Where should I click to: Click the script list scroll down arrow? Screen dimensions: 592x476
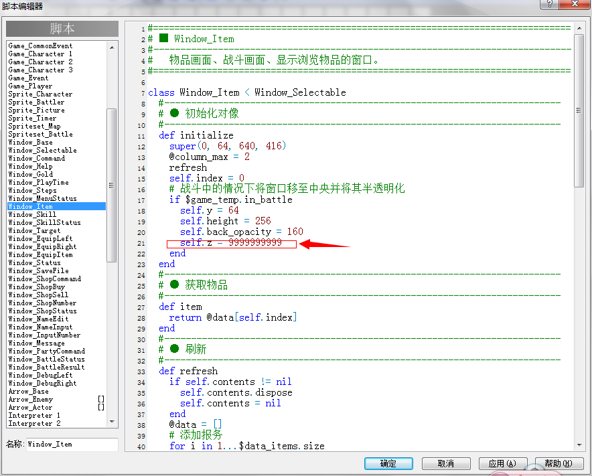pos(112,421)
